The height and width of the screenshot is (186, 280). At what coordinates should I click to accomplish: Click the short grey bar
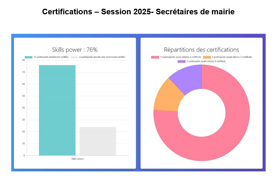(98, 141)
